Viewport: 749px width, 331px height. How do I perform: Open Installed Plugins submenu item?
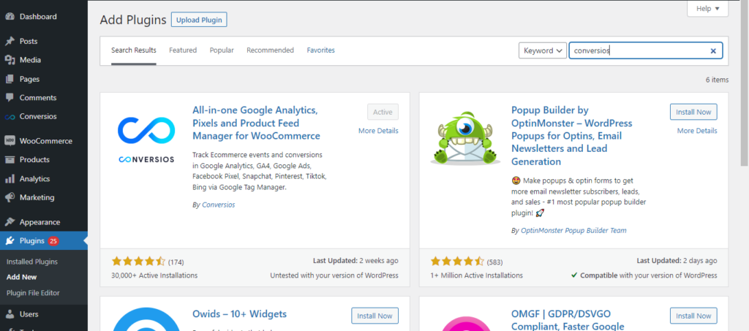(x=32, y=262)
